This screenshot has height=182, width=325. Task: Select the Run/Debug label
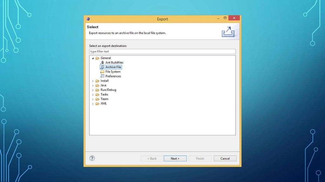(x=108, y=90)
